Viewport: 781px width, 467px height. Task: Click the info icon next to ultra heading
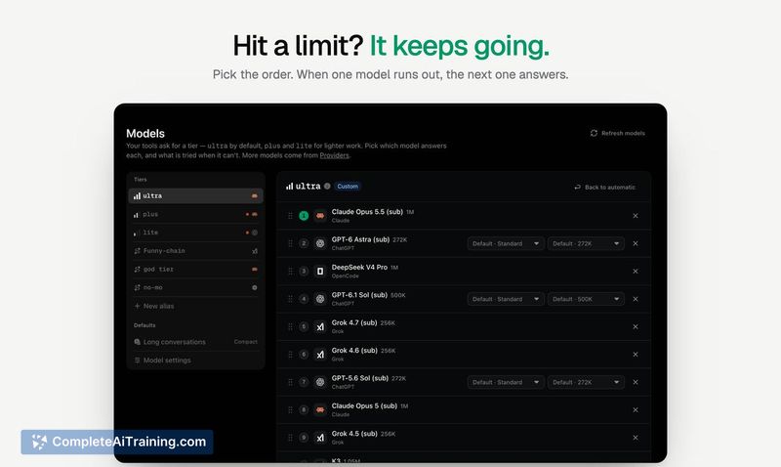coord(327,186)
